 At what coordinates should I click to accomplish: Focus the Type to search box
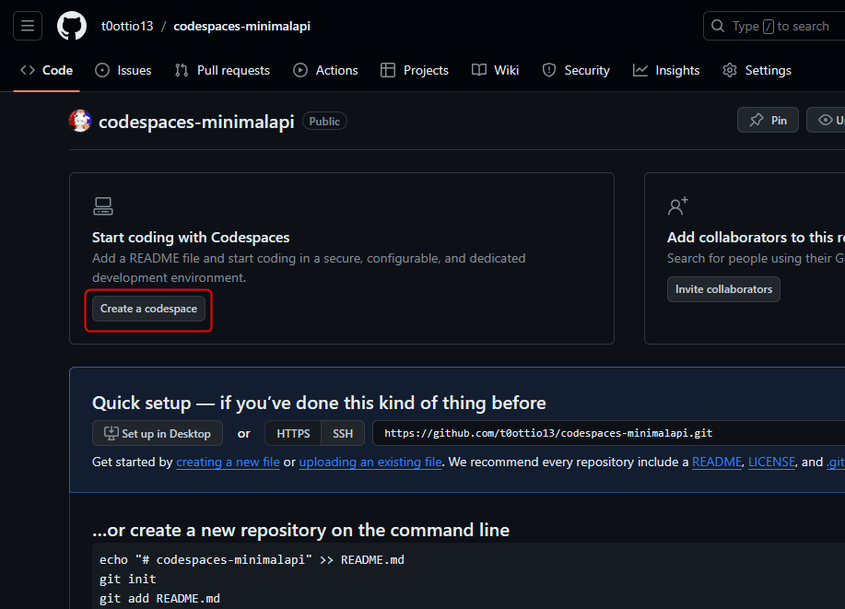[x=774, y=26]
